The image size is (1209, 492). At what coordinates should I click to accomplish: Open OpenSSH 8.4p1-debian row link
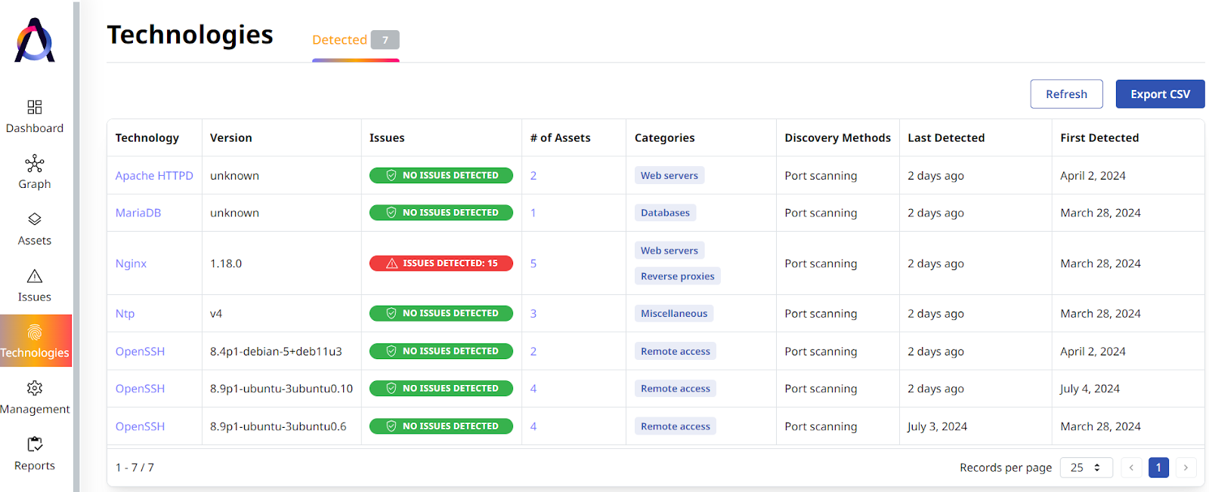point(140,352)
